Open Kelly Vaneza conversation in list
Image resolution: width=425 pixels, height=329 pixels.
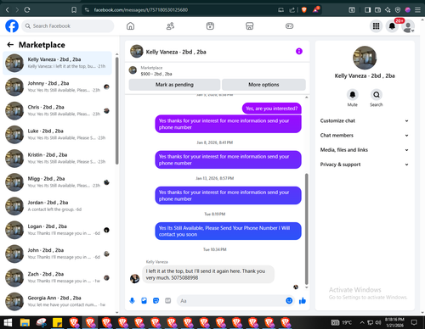58,63
